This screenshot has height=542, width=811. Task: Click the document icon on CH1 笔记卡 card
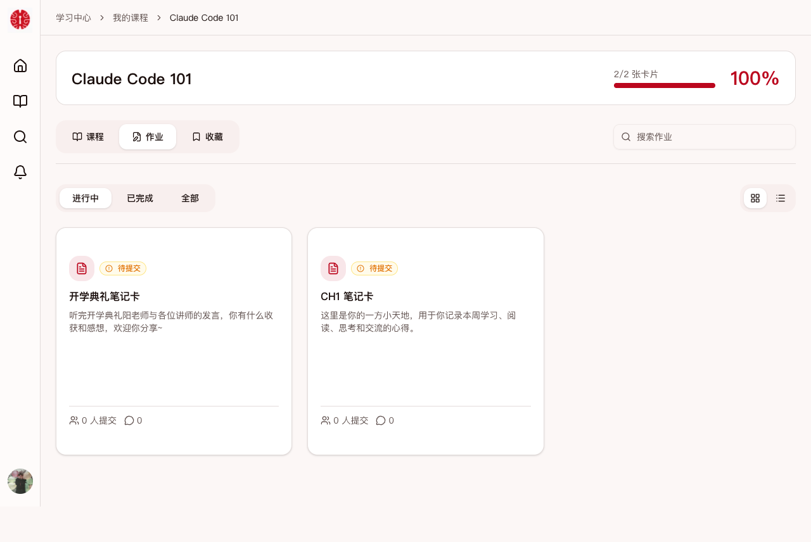coord(333,268)
